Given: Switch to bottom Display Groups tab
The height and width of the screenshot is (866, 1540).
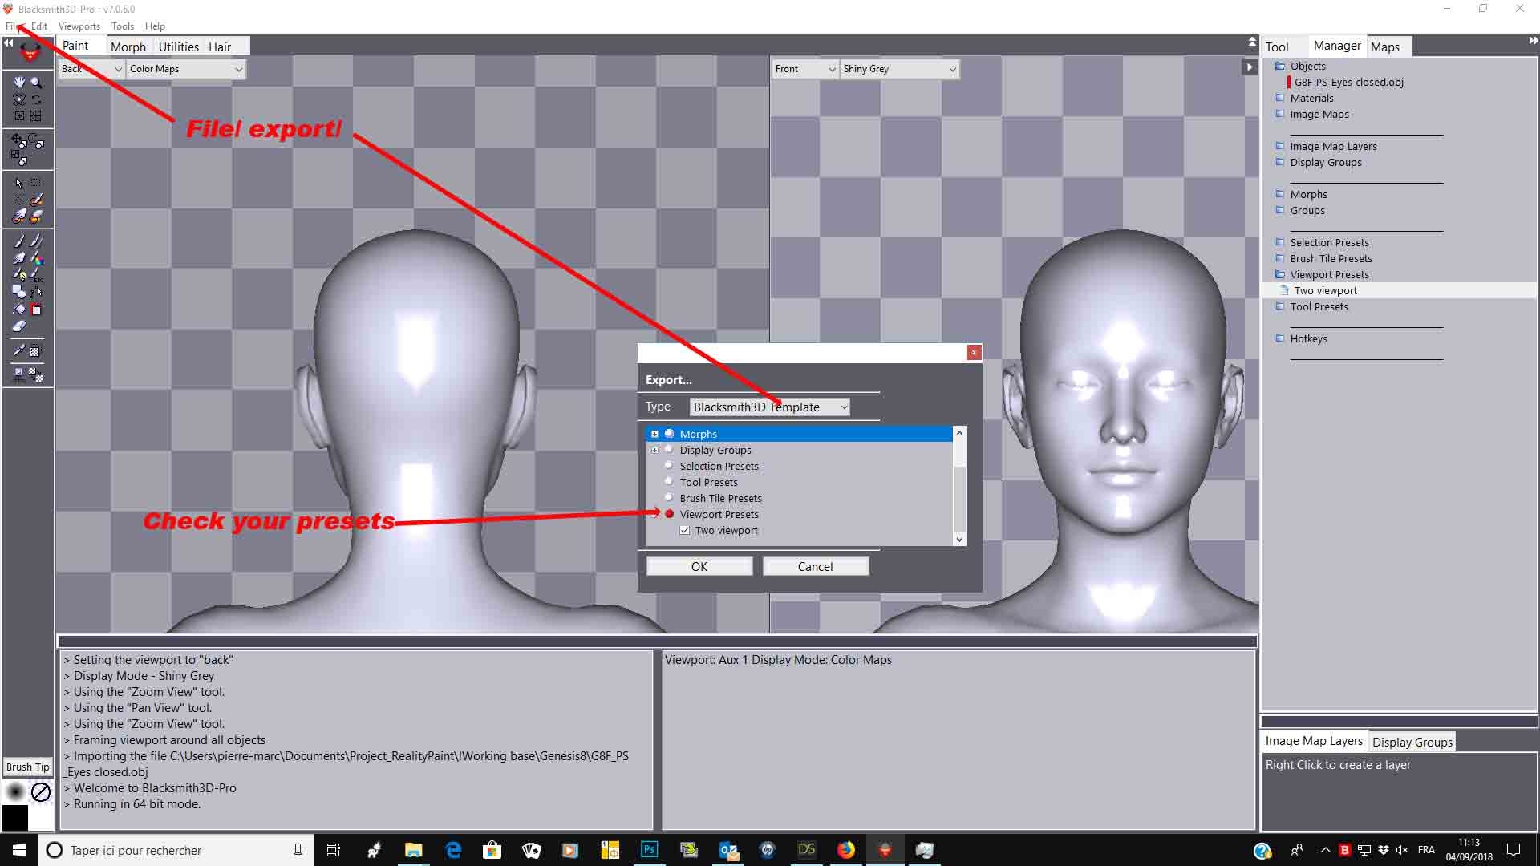Looking at the screenshot, I should [1412, 742].
